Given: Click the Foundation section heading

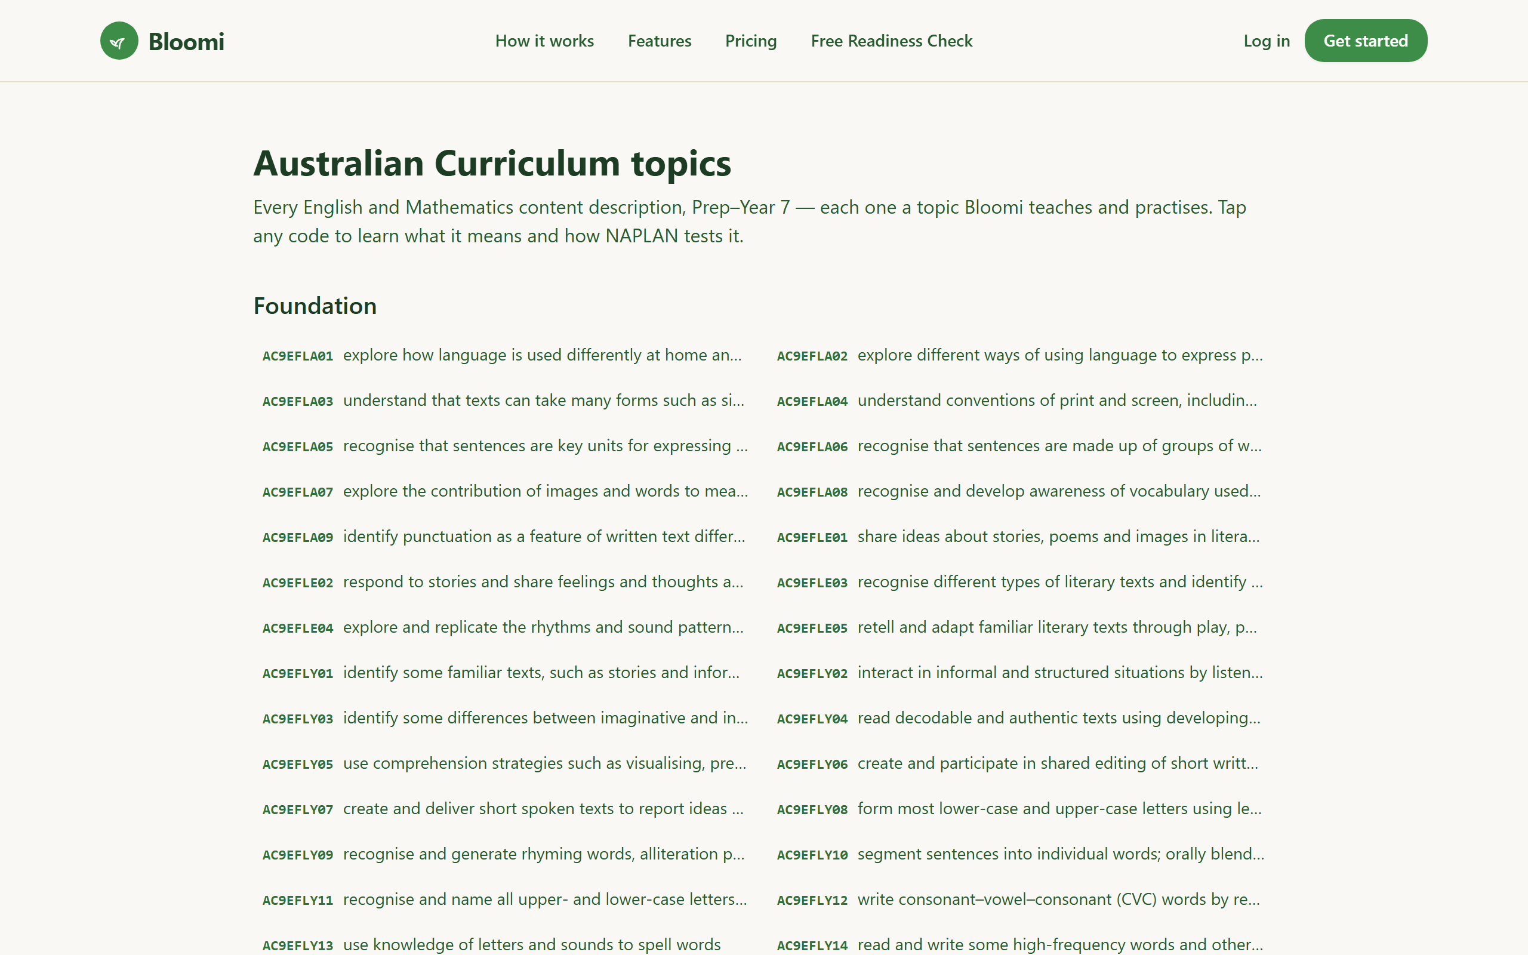Looking at the screenshot, I should pyautogui.click(x=315, y=306).
